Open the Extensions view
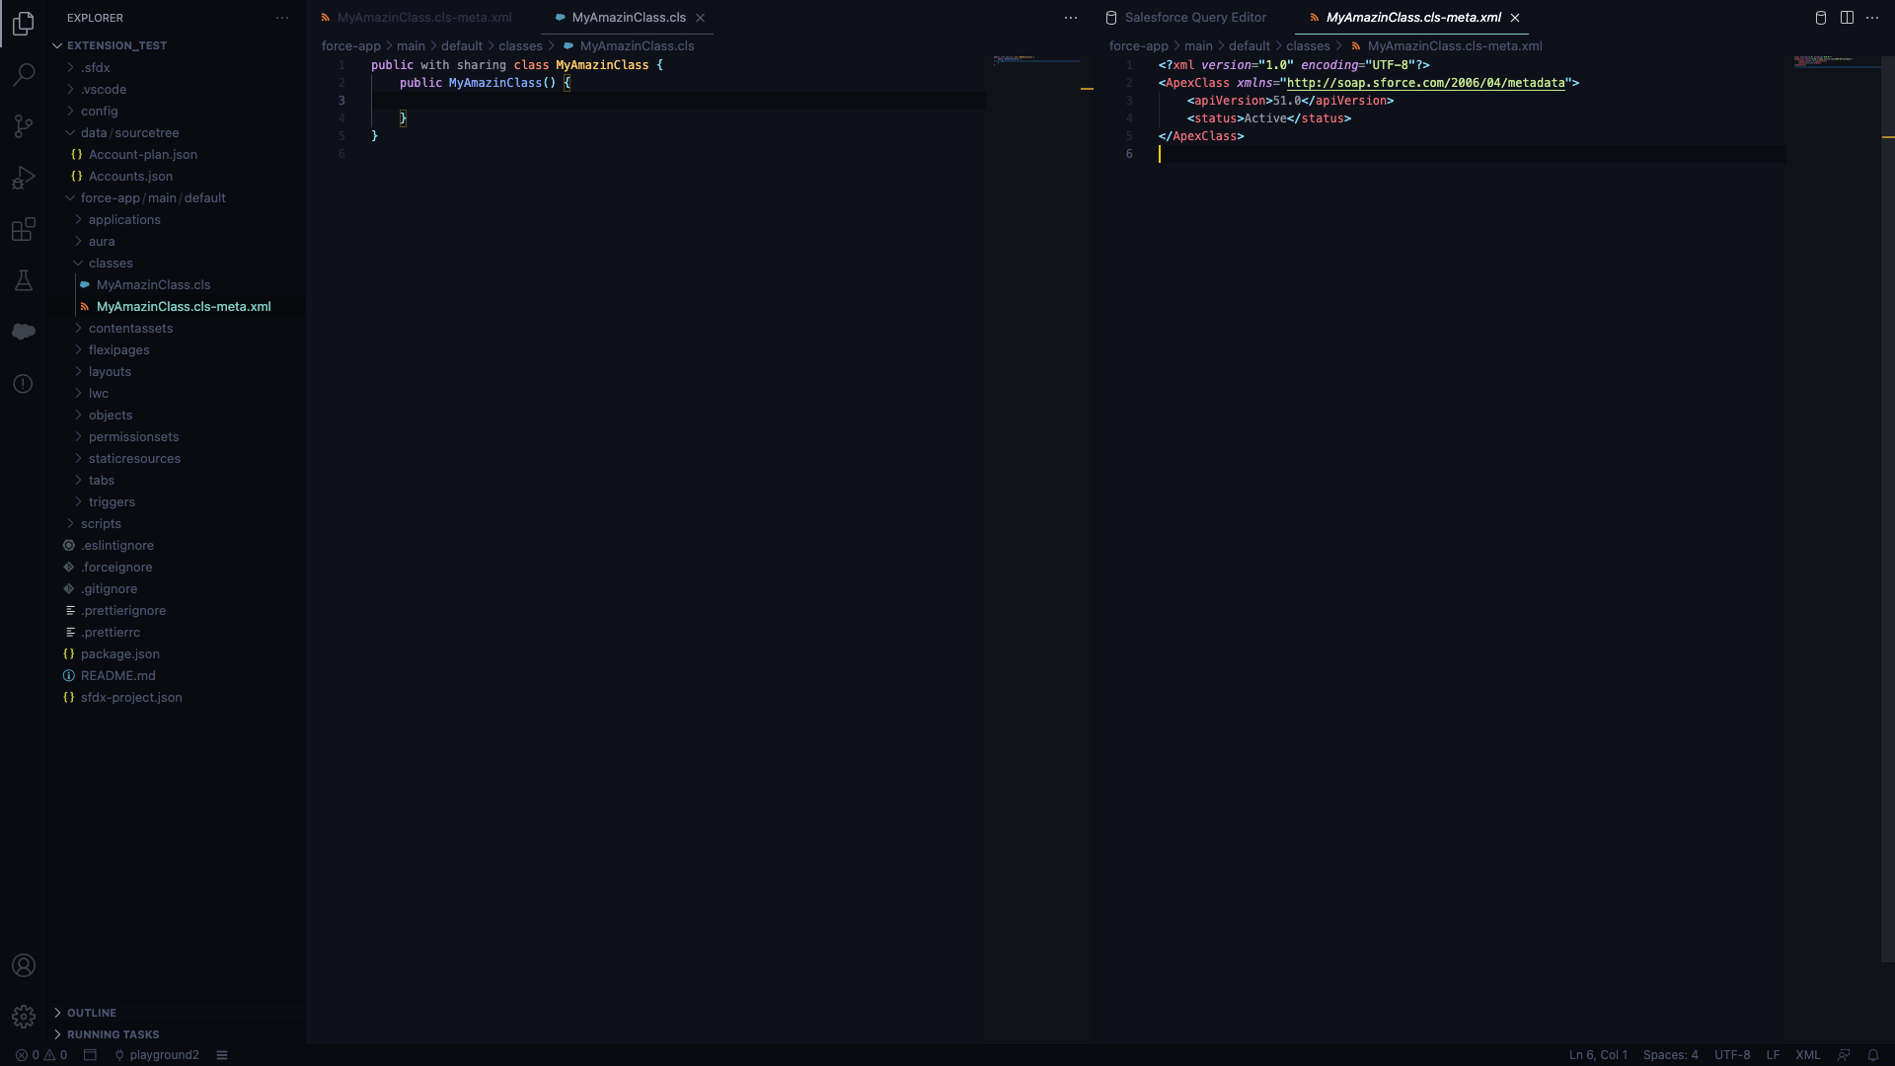Screen dimensions: 1895x1066 click(x=23, y=229)
